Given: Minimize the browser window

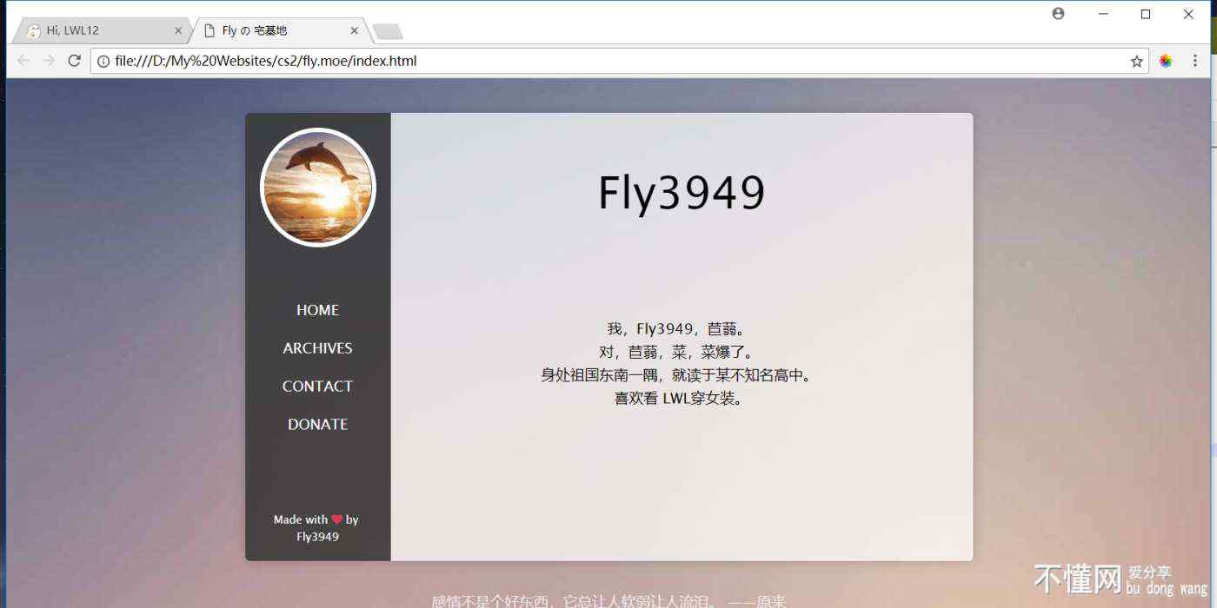Looking at the screenshot, I should point(1103,14).
